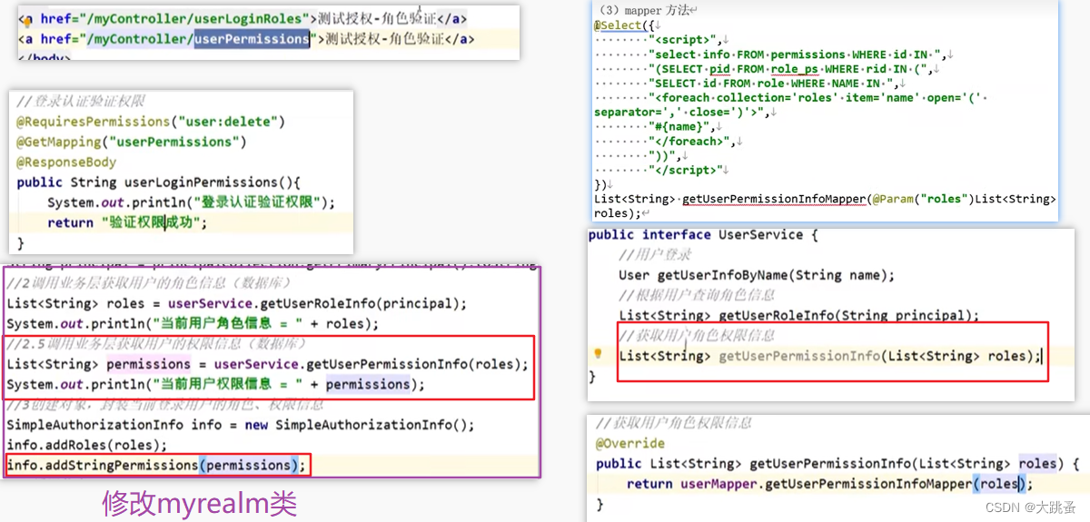Click the @Override annotation
The image size is (1090, 522).
(630, 443)
